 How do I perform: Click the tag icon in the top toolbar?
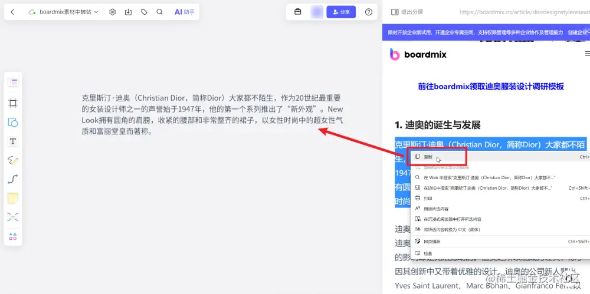point(144,12)
